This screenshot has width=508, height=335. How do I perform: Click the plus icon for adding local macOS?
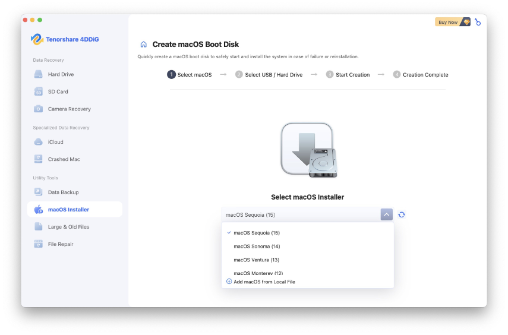[229, 282]
